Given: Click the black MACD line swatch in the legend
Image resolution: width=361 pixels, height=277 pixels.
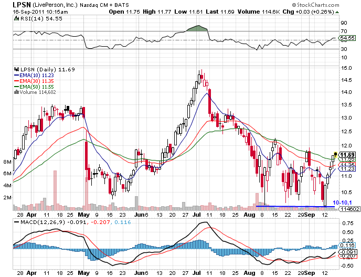Looking at the screenshot, I should pyautogui.click(x=17, y=222).
